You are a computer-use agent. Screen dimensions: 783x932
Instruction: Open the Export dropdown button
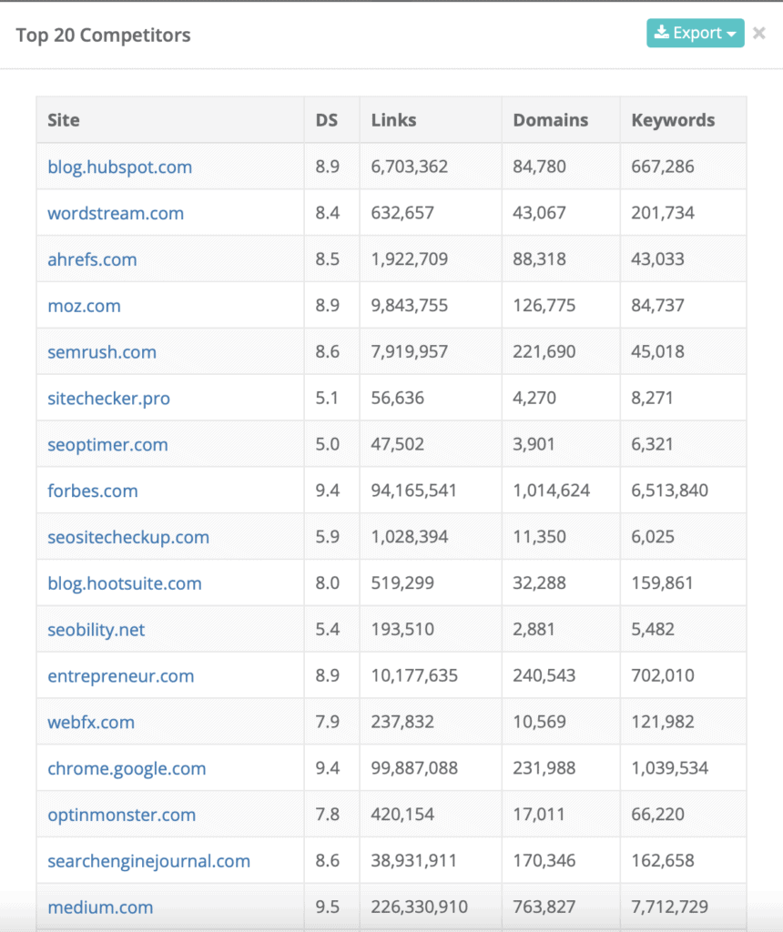pyautogui.click(x=695, y=33)
